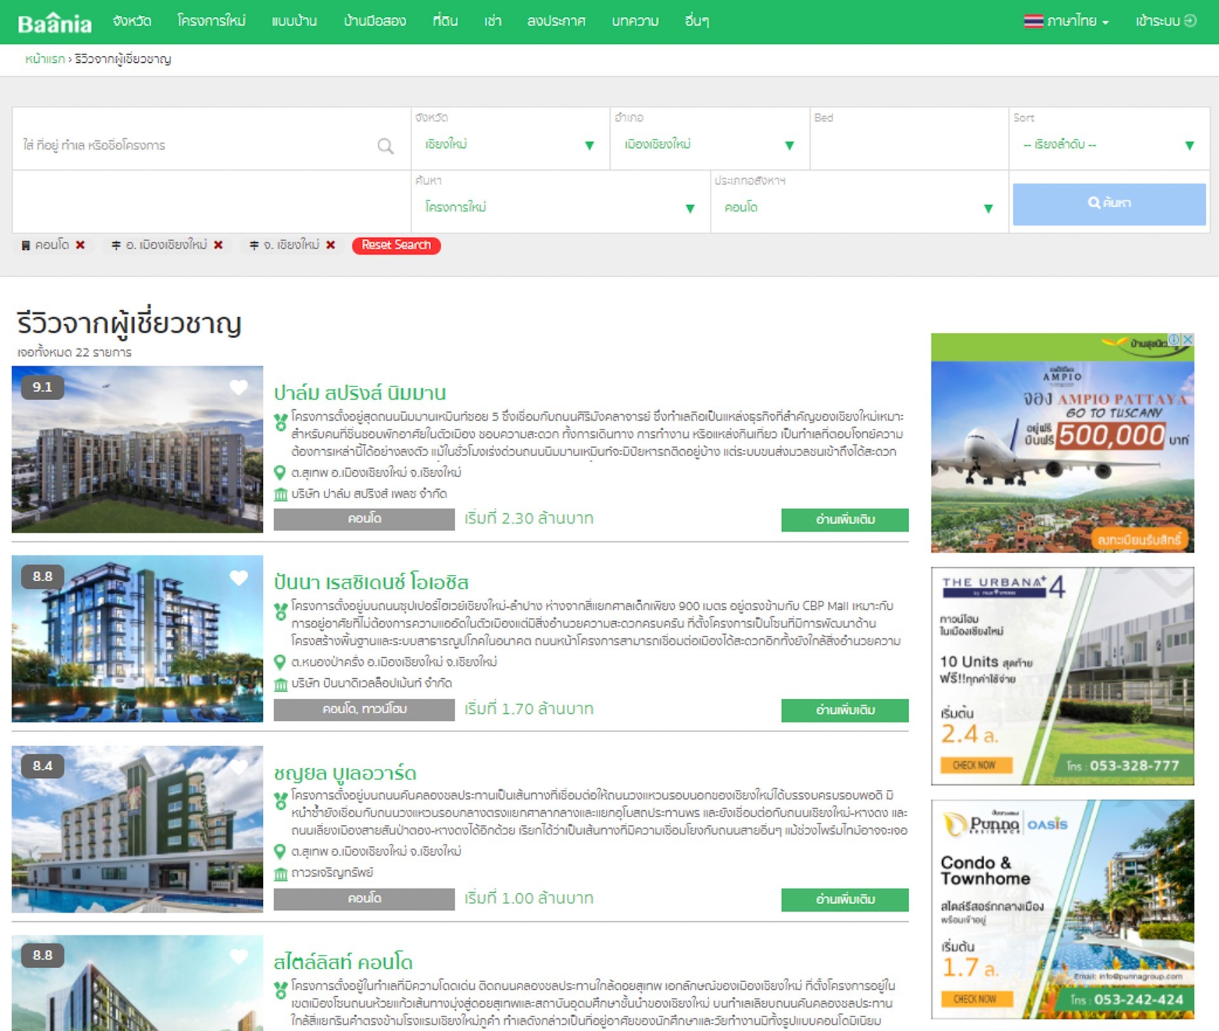This screenshot has width=1219, height=1031.
Task: Open the จังหวัด menu
Action: (x=132, y=21)
